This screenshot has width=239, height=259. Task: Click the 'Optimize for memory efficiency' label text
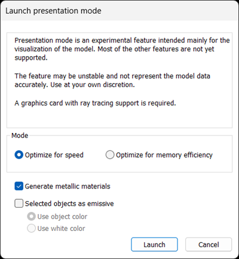click(x=164, y=155)
